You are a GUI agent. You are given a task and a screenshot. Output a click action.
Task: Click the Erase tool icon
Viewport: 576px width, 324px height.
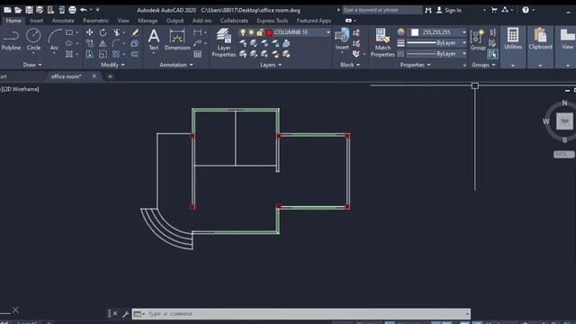(x=135, y=32)
